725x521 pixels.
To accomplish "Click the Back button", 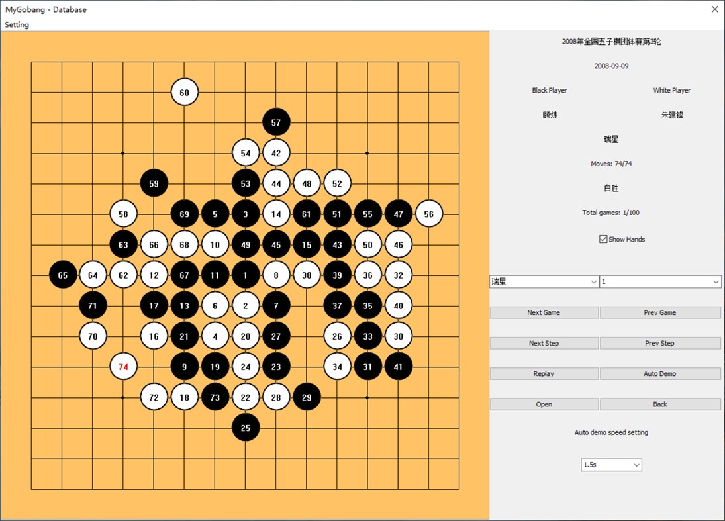I will coord(660,404).
